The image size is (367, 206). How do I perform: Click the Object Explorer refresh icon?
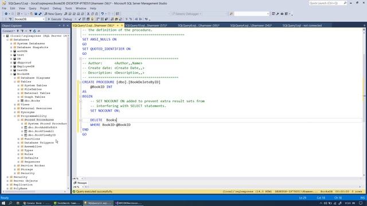coord(34,31)
